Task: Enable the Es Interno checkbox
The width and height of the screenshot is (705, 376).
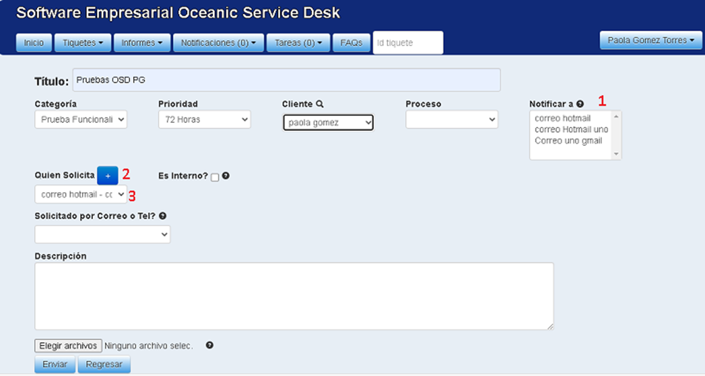Action: 214,177
